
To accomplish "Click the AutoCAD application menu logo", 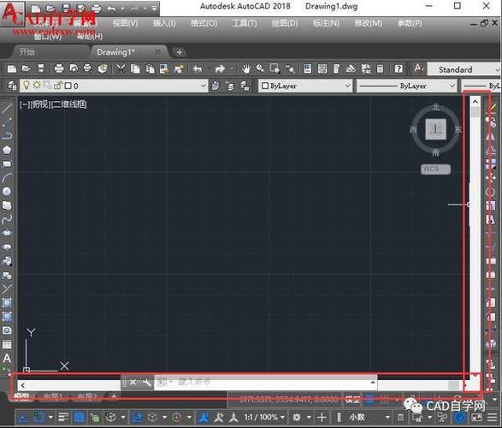I will (12, 14).
